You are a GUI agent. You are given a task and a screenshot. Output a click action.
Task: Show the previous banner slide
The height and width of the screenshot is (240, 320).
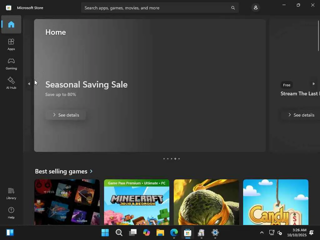click(29, 84)
